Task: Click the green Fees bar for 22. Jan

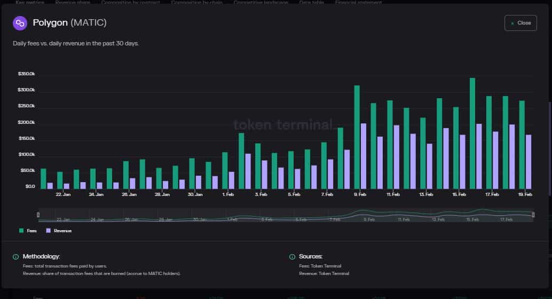Action: (60, 180)
